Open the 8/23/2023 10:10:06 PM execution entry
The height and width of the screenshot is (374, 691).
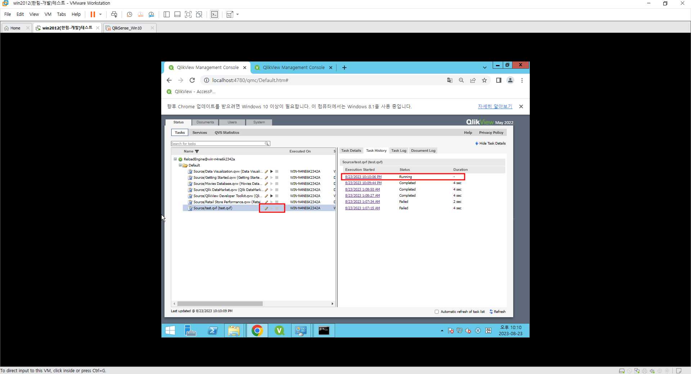pyautogui.click(x=363, y=177)
